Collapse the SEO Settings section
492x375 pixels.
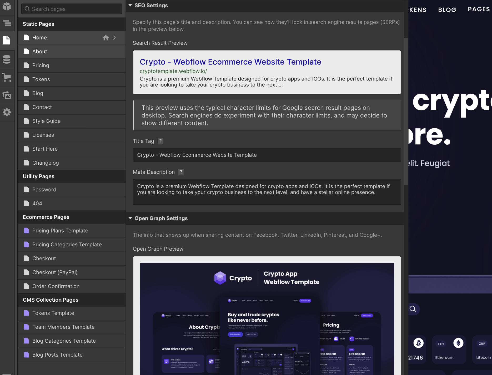(130, 5)
